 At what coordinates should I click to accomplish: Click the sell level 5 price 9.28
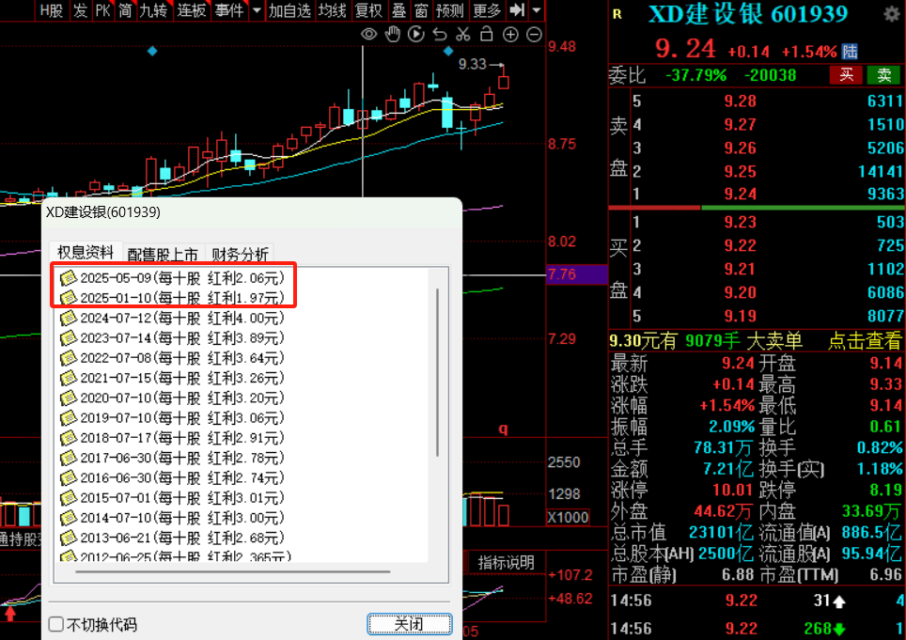741,101
